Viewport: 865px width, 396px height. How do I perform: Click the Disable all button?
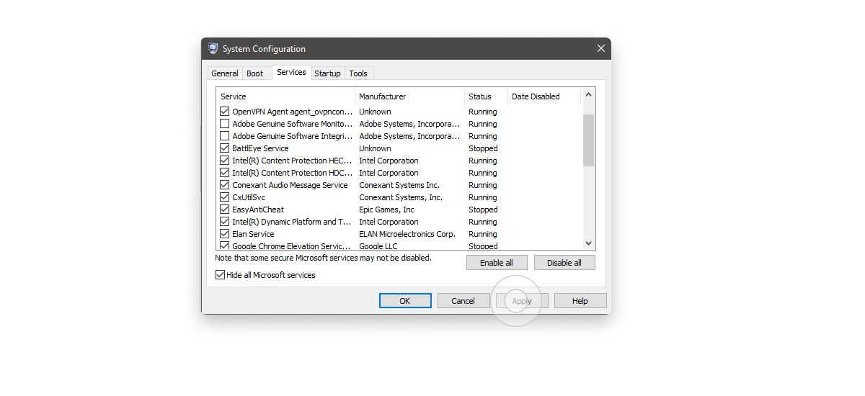point(564,263)
